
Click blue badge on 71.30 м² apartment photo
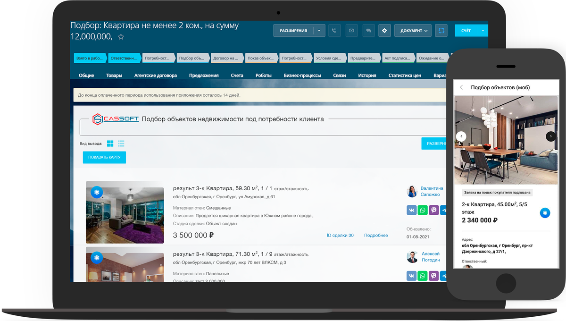(97, 258)
